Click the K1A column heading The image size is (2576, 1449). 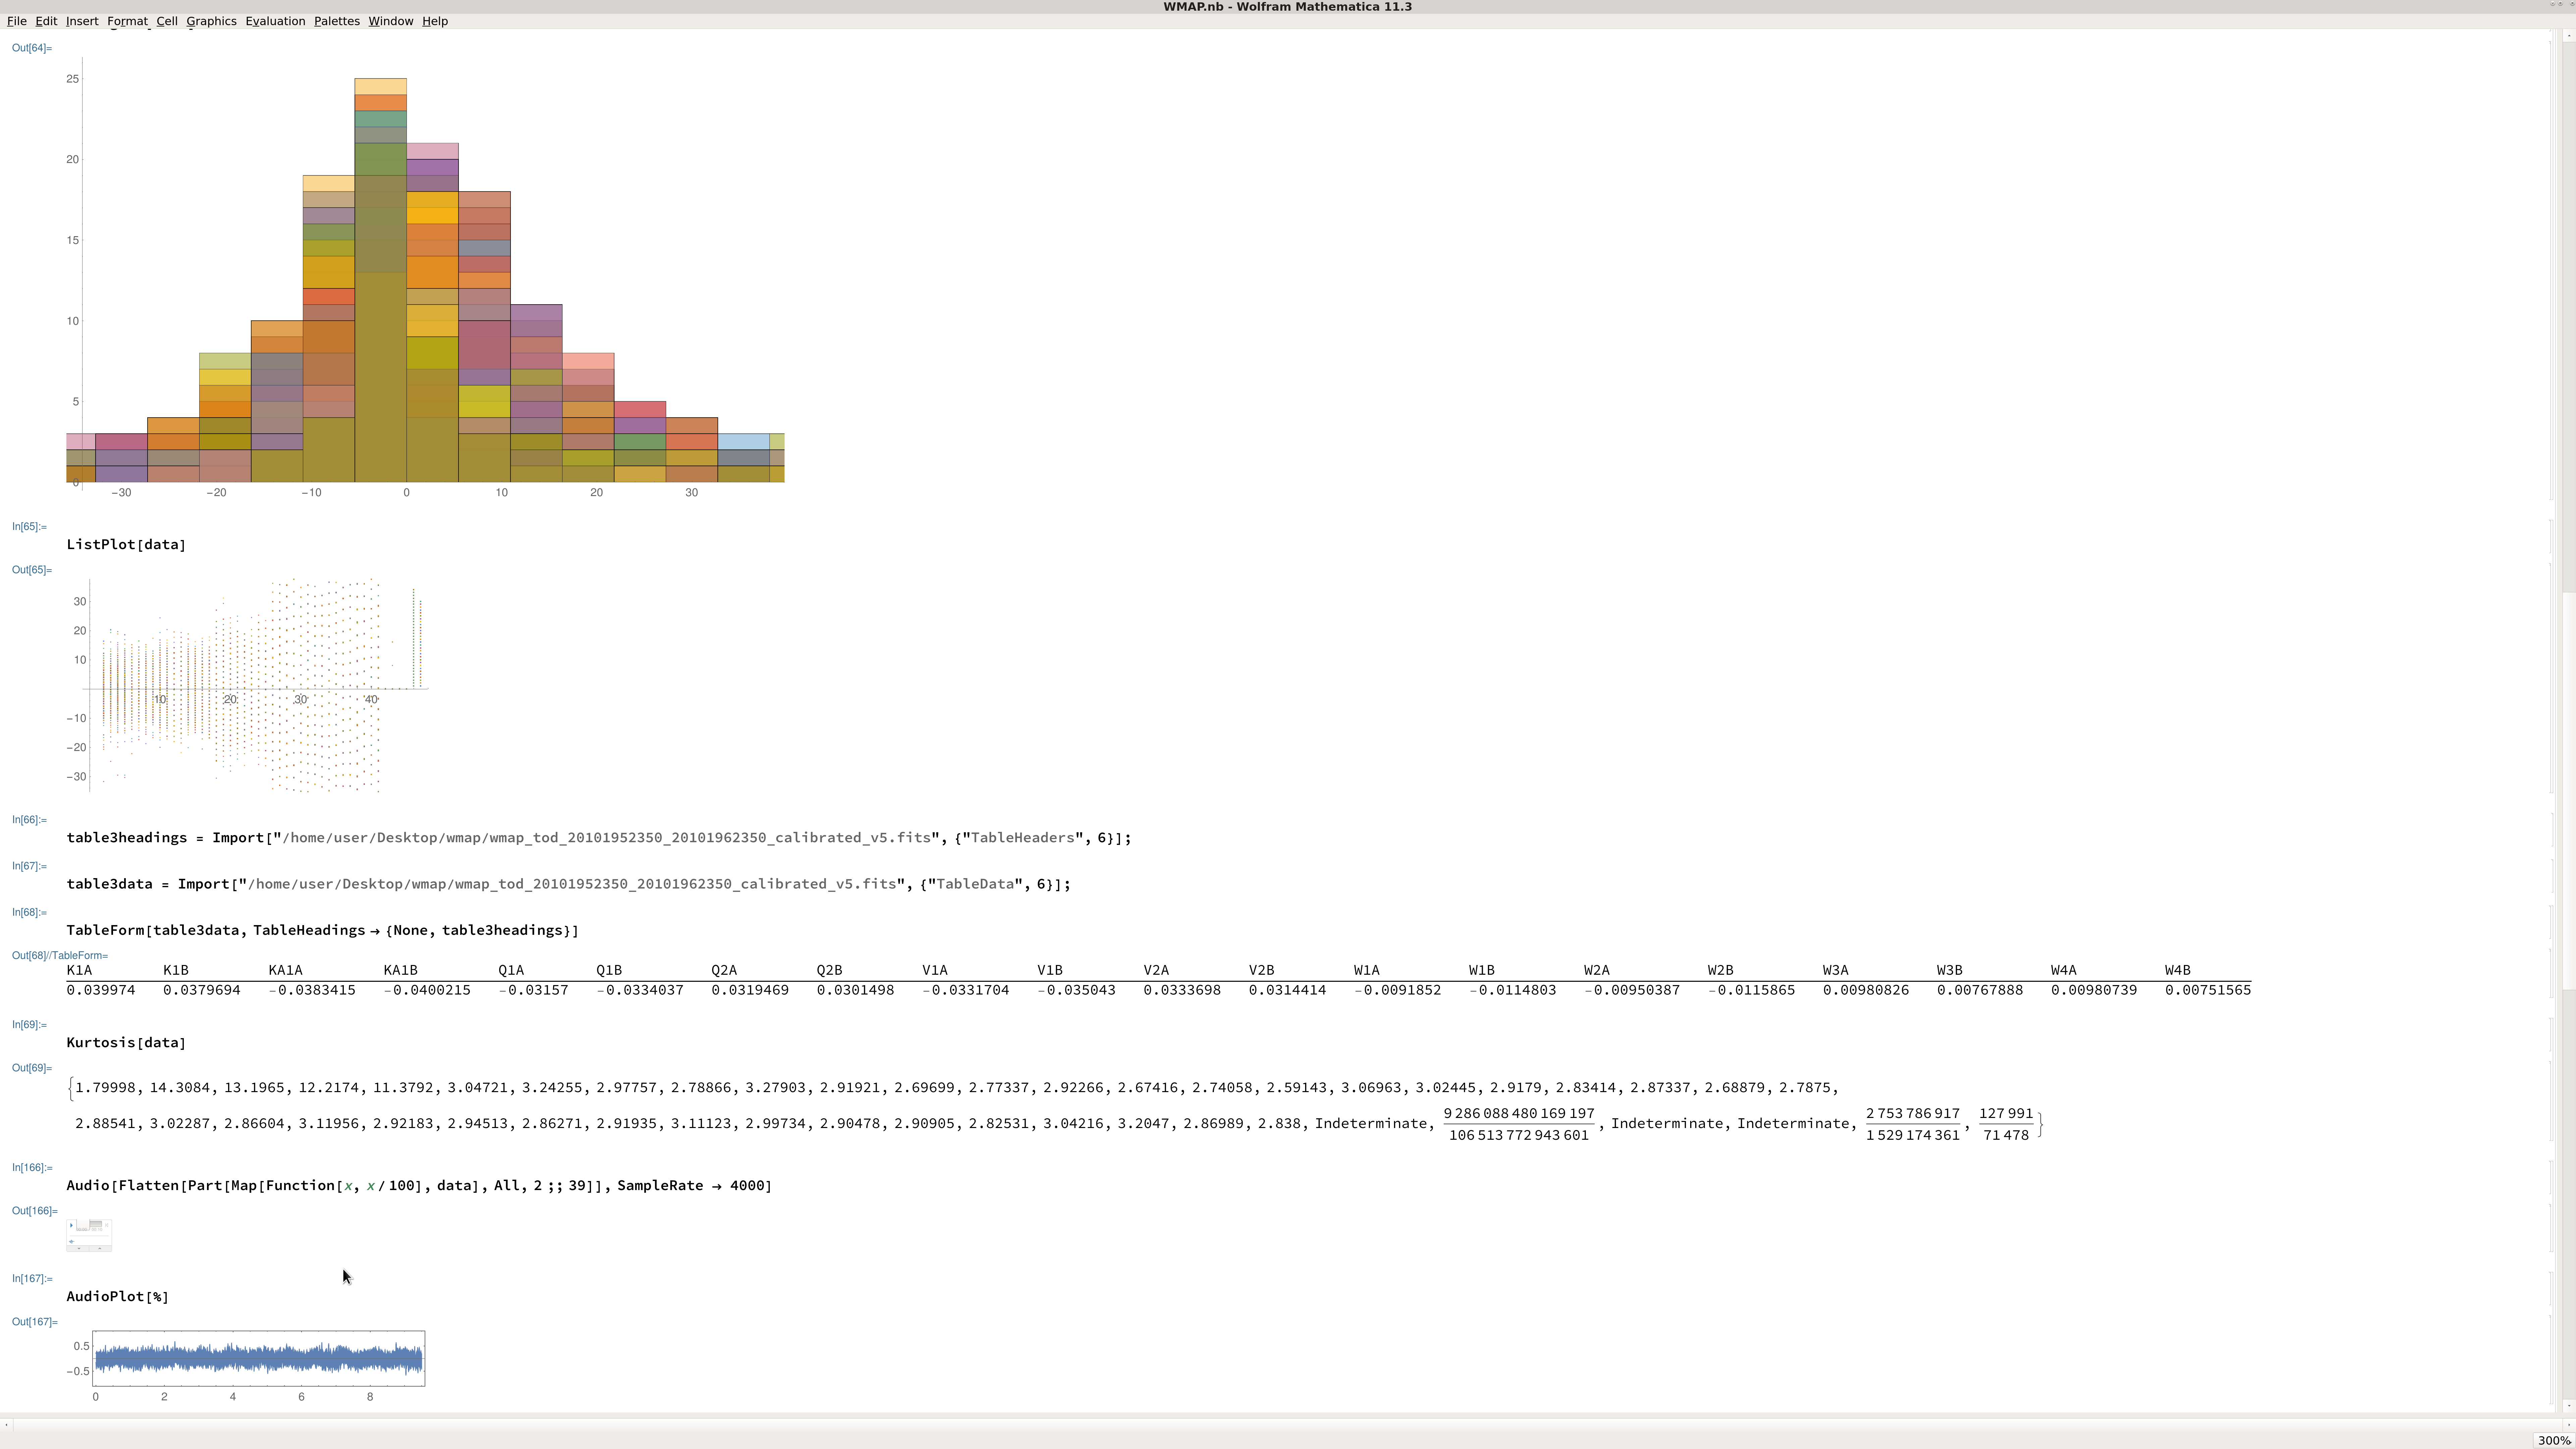[79, 970]
